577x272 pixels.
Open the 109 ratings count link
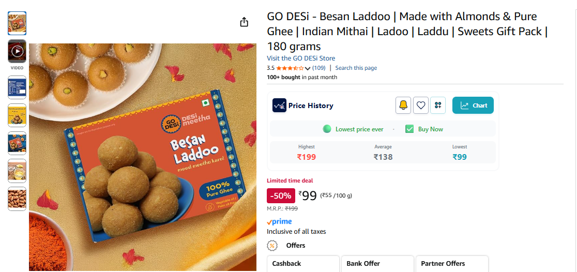[x=319, y=68]
